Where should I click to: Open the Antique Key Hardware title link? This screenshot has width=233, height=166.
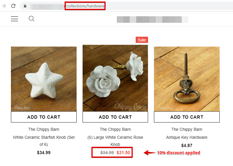click(x=187, y=137)
